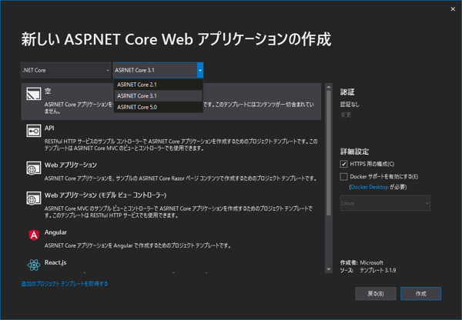Close the dialog with the X button

(453, 9)
